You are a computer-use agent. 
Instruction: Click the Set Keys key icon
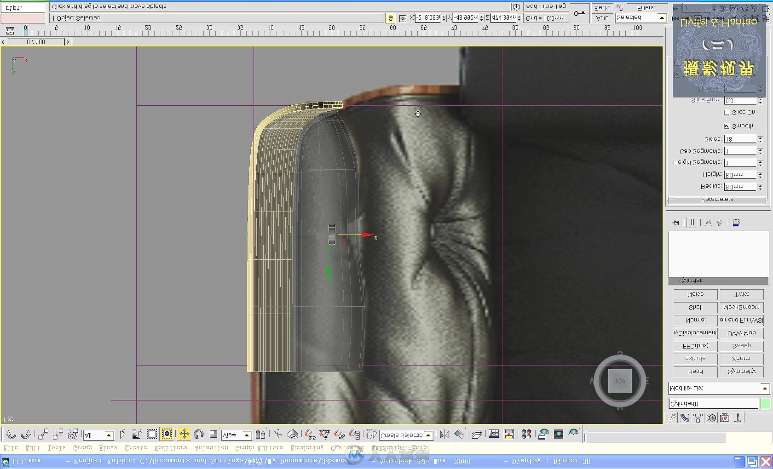580,13
